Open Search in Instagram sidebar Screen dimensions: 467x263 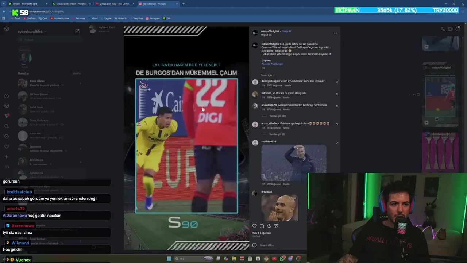[7, 126]
